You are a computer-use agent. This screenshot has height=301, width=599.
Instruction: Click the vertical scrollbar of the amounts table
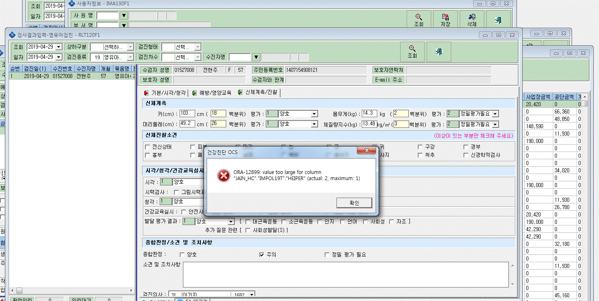pyautogui.click(x=585, y=196)
